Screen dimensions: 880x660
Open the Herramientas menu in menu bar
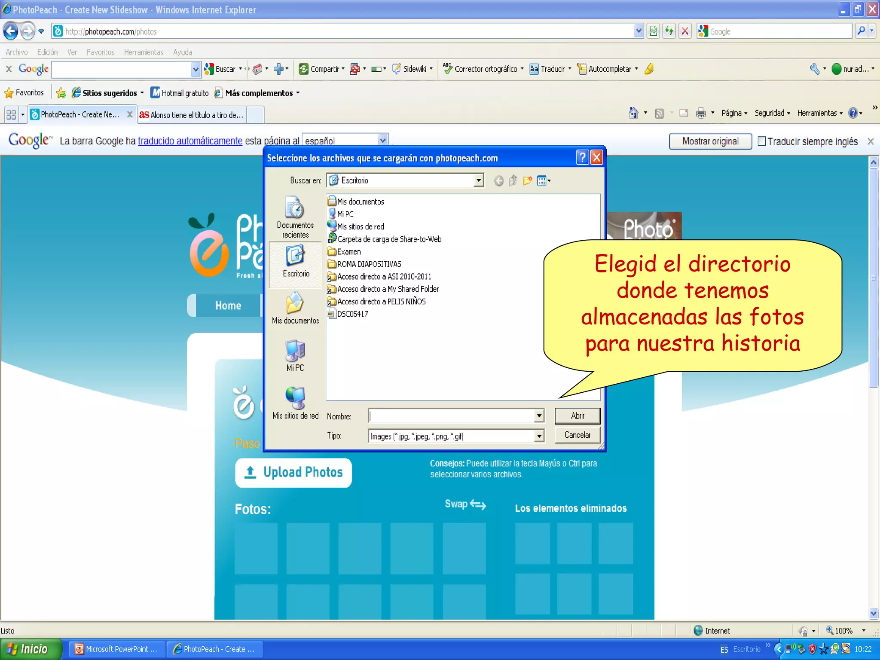pyautogui.click(x=144, y=52)
